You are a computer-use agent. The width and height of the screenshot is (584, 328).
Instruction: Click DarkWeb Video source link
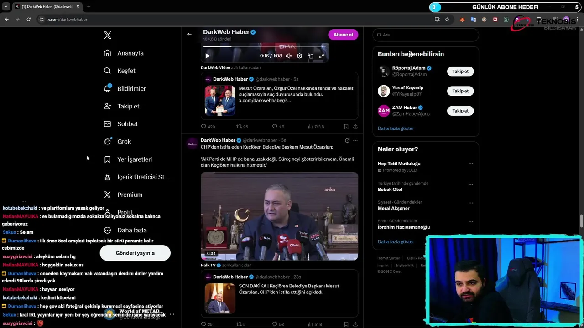click(x=215, y=67)
